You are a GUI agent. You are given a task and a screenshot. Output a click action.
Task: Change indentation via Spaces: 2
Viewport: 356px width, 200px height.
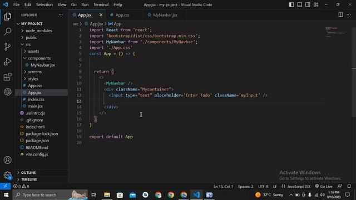245,187
